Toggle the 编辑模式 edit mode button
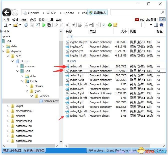Screen dimensions: 168x155 [x=97, y=13]
